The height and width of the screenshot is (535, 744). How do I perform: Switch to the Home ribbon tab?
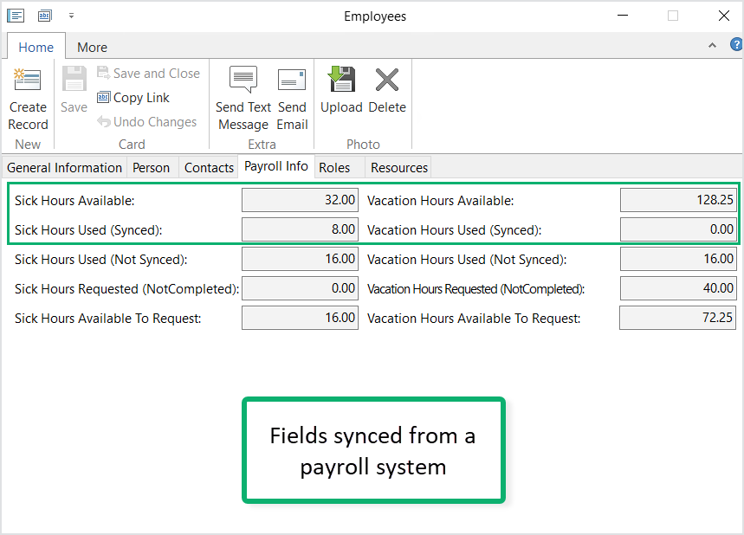point(36,47)
